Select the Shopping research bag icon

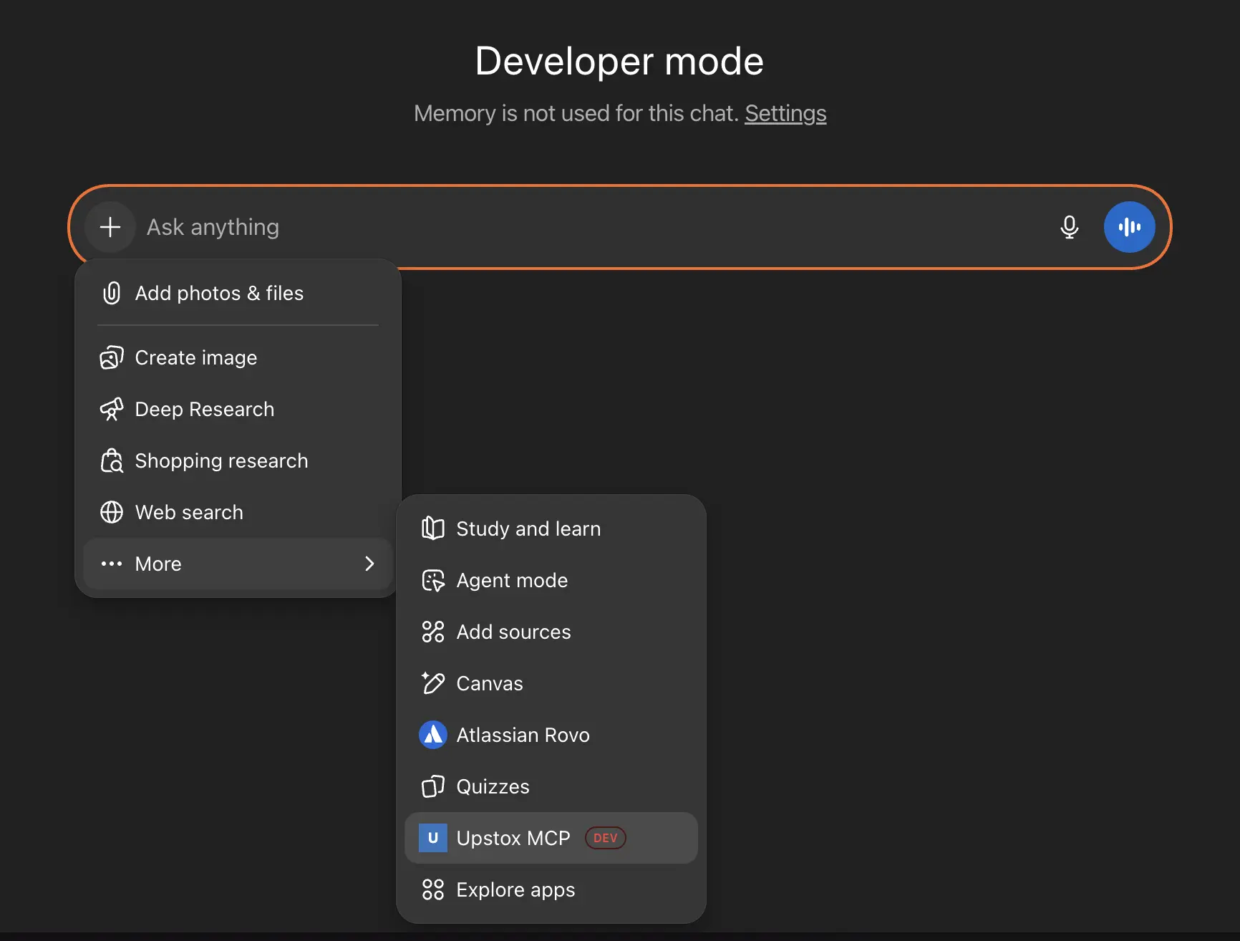[112, 460]
